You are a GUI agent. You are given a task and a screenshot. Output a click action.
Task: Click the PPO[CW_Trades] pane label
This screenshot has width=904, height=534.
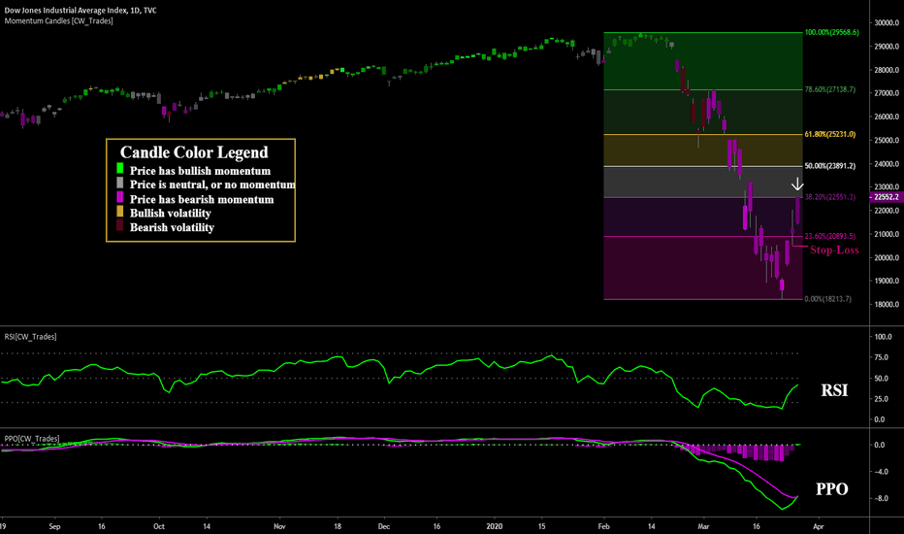(32, 439)
